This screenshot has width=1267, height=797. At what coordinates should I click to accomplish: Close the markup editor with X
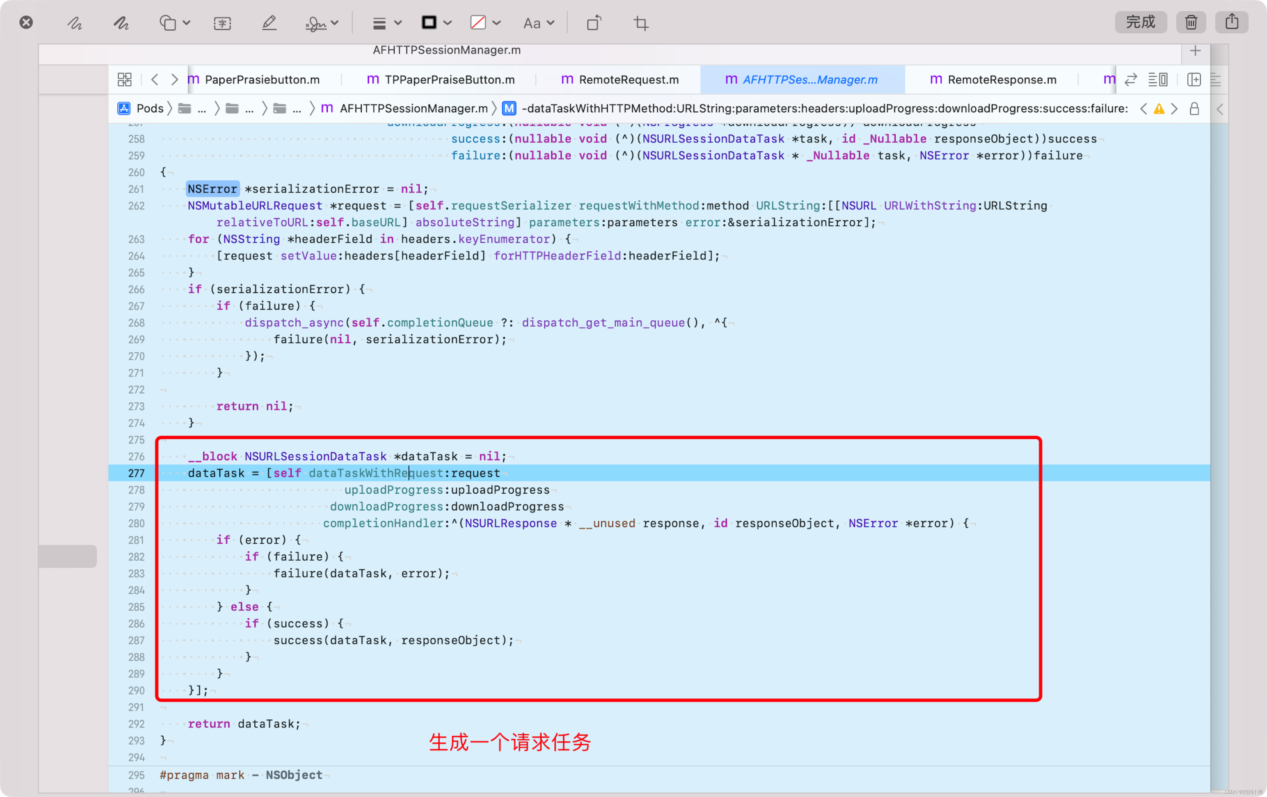26,22
